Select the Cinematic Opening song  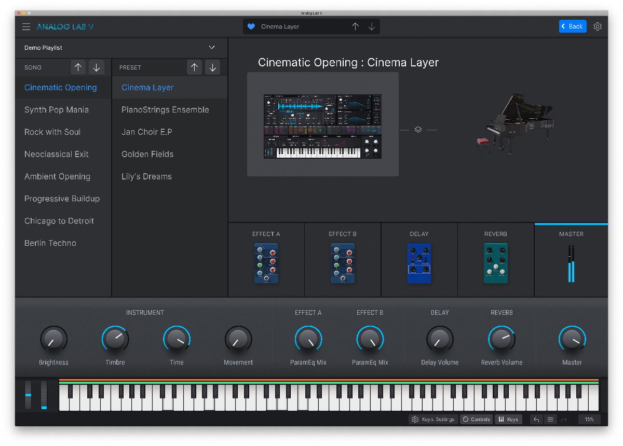63,88
